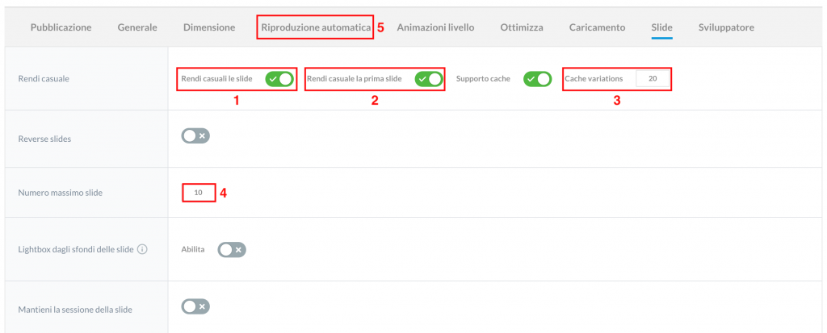Click the Abilita label text
Viewport: 827px width, 333px height.
point(193,249)
